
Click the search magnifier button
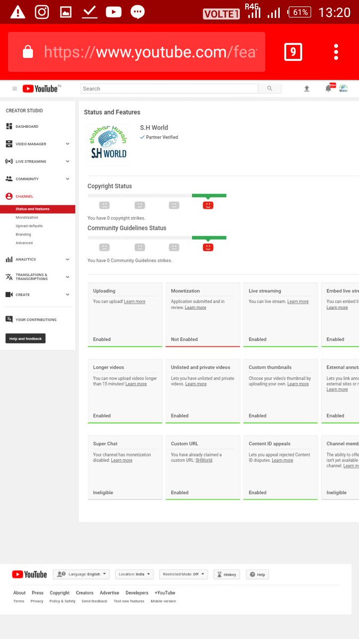tap(270, 89)
